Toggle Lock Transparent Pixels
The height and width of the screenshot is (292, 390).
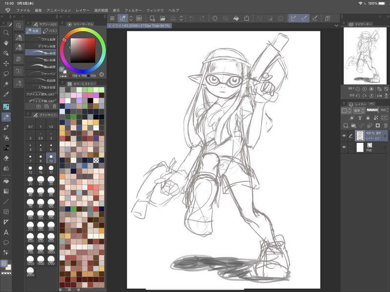376,117
